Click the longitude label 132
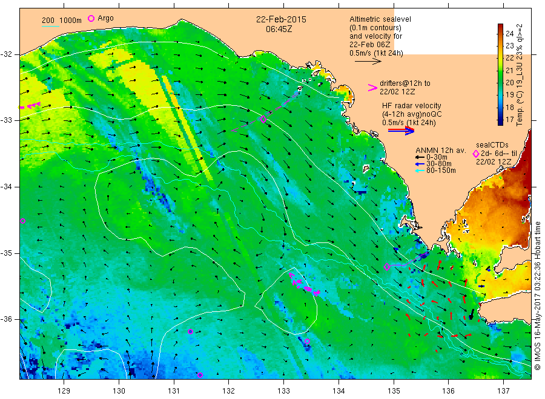The image size is (545, 399). point(229,391)
